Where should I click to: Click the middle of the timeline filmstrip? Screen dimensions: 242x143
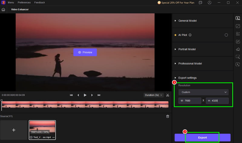coord(85,105)
